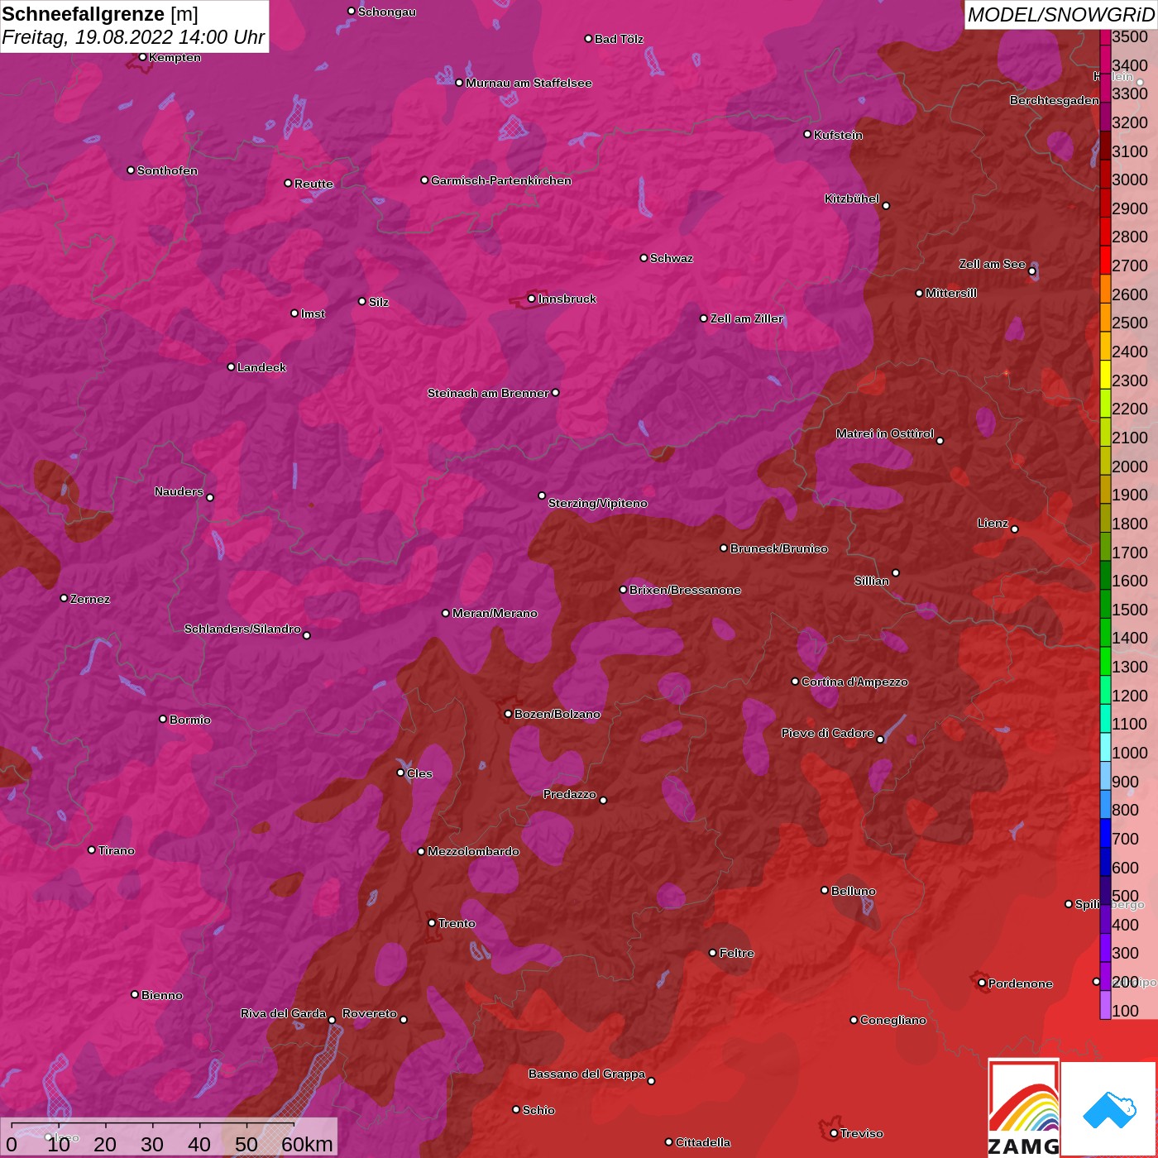The image size is (1158, 1158).
Task: Click the Trento city marker
Action: coord(432,923)
